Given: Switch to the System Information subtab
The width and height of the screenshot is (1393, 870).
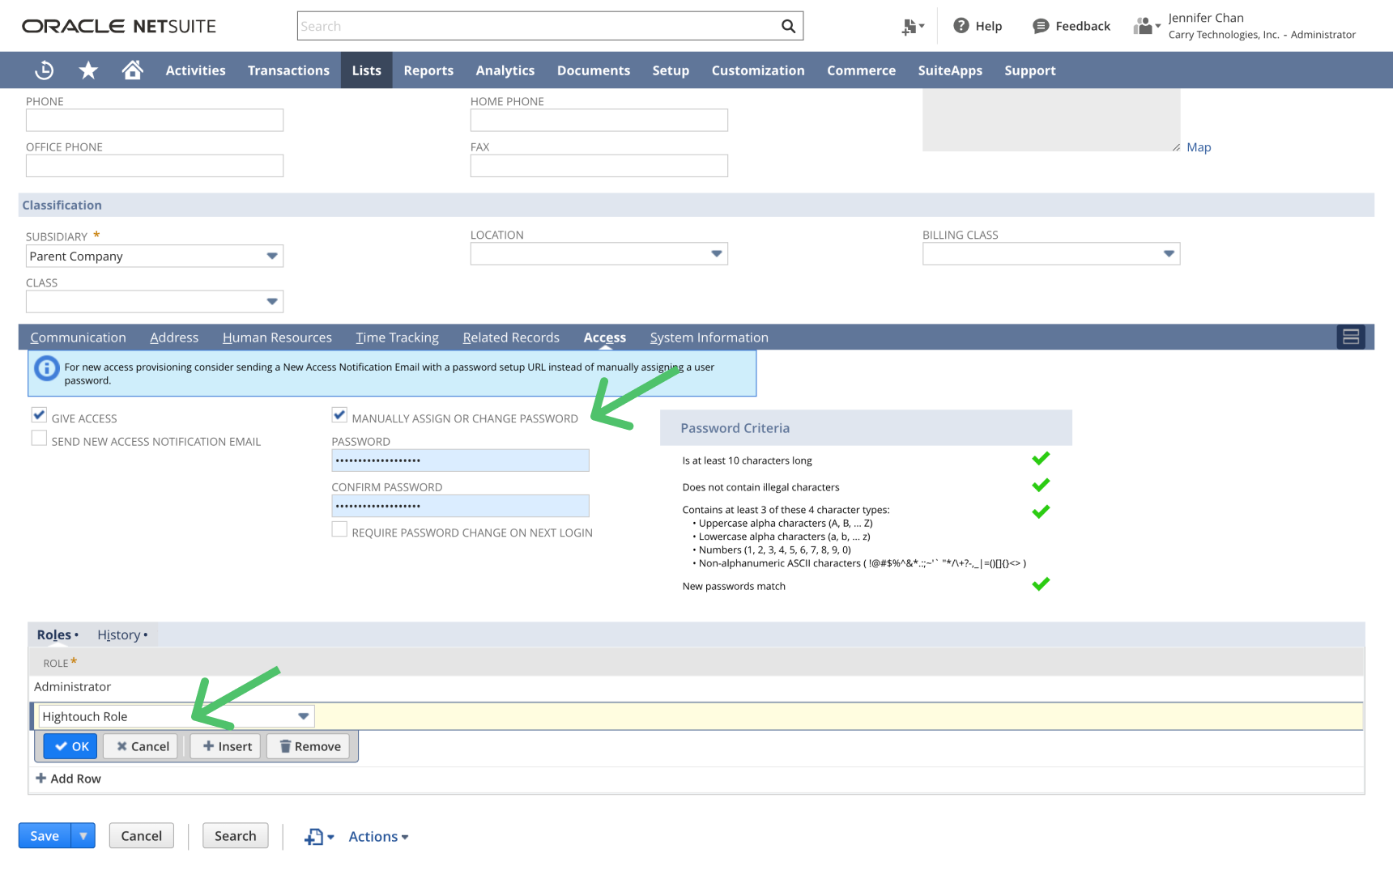Looking at the screenshot, I should click(709, 337).
